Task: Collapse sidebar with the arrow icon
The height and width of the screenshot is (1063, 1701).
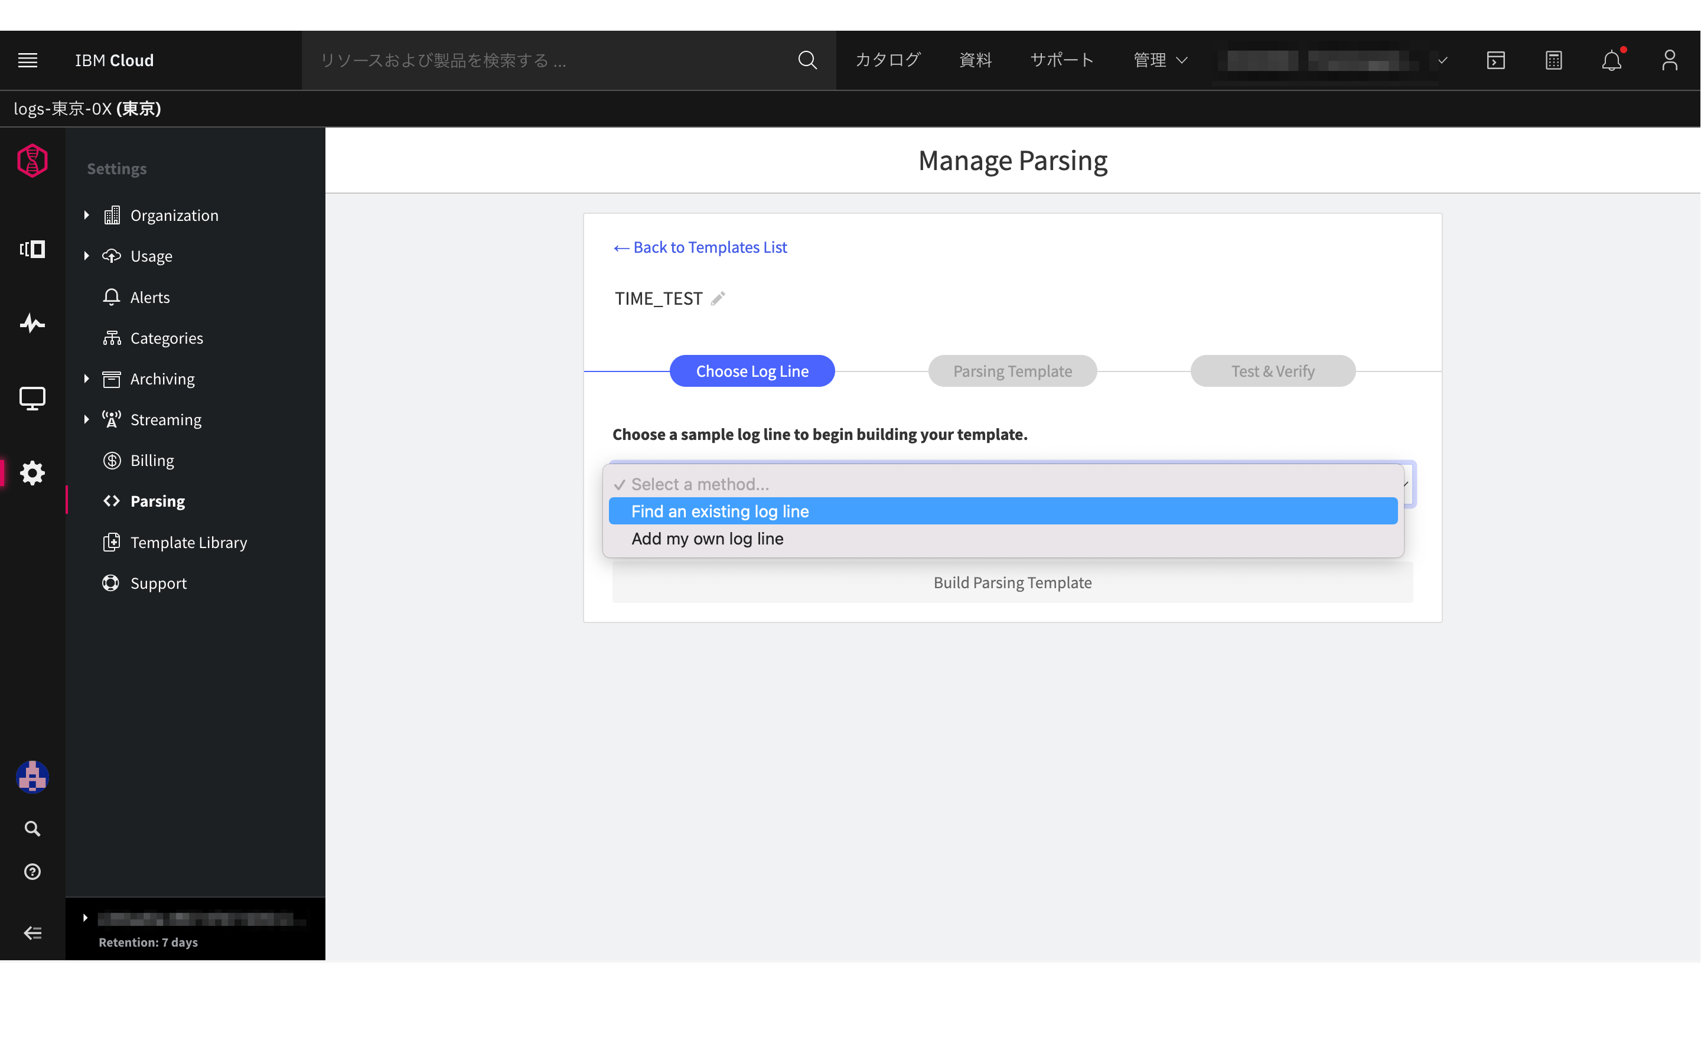Action: click(32, 933)
